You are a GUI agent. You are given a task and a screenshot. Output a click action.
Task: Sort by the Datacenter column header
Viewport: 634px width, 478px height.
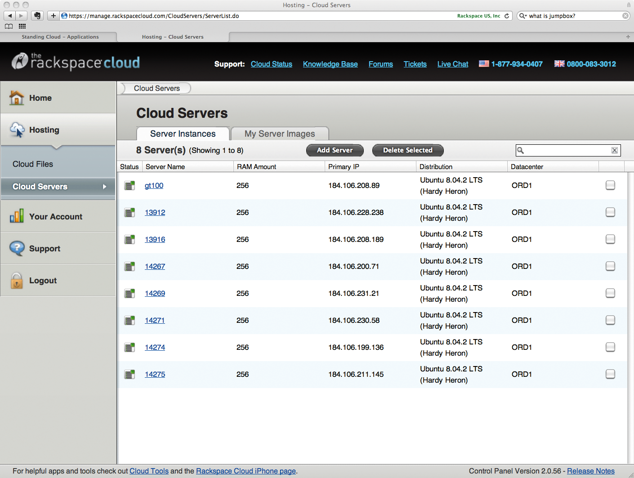(553, 166)
